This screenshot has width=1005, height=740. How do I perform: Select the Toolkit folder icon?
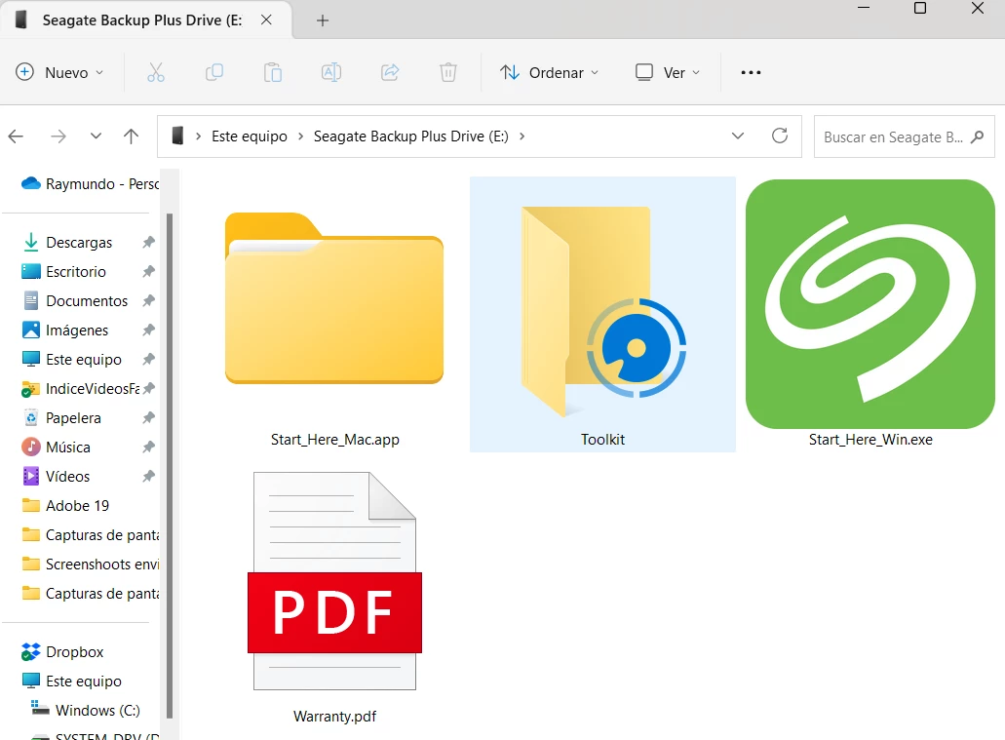[602, 311]
